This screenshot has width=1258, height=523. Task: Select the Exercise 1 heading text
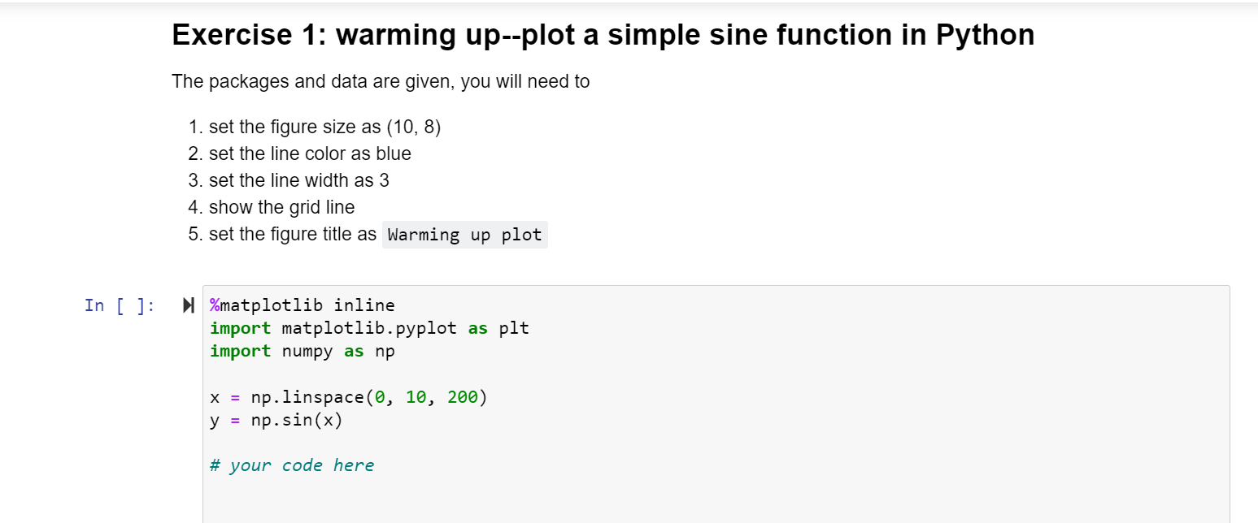coord(603,35)
